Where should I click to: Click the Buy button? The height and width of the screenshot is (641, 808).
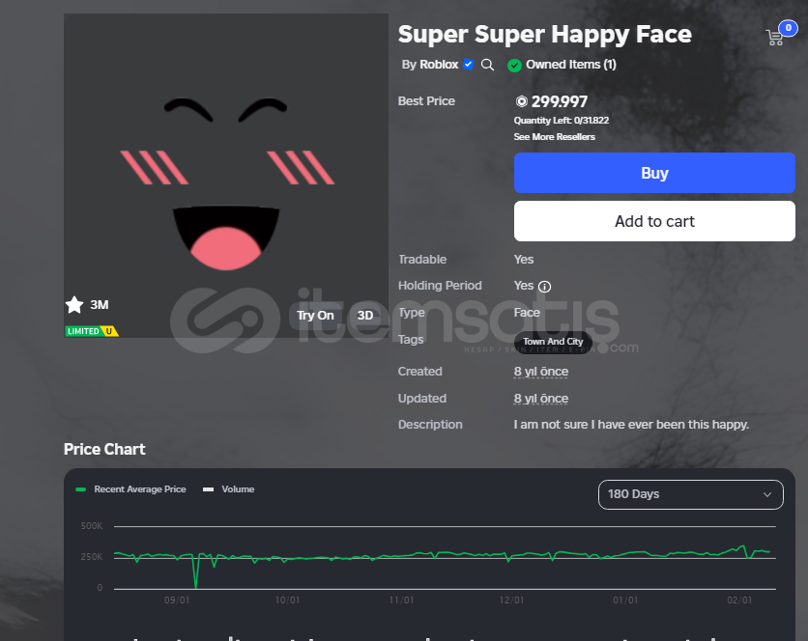tap(654, 173)
